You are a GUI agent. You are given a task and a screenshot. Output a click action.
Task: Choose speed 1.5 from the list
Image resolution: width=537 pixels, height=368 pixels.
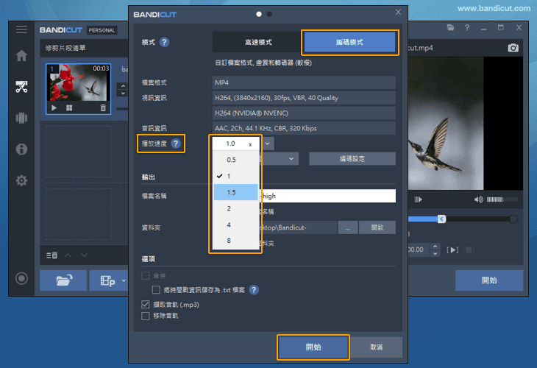pyautogui.click(x=235, y=192)
